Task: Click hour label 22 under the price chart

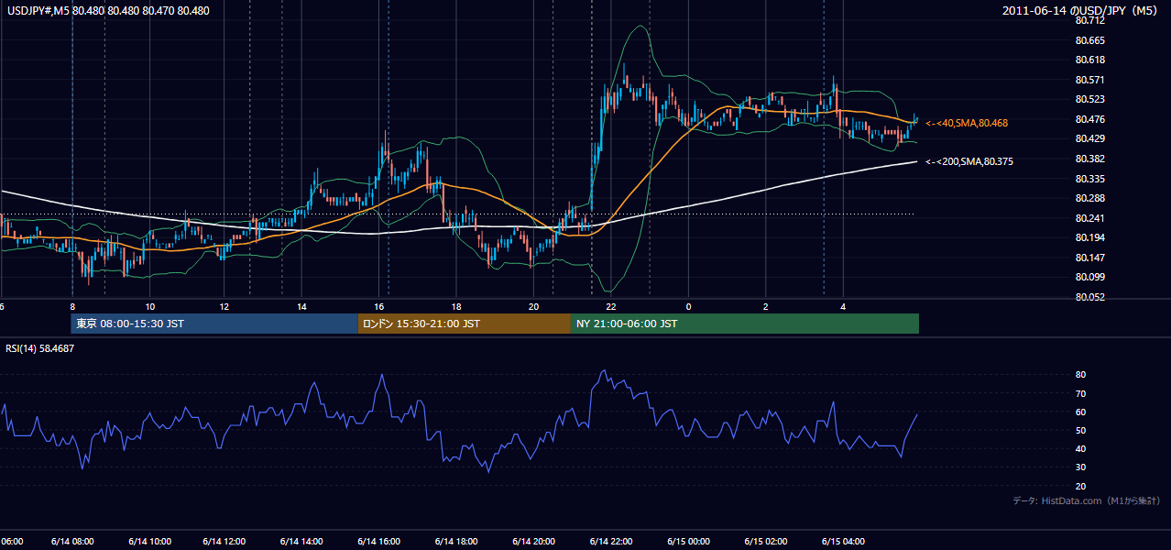Action: click(610, 306)
